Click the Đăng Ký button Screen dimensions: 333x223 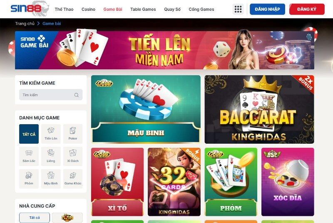[307, 9]
